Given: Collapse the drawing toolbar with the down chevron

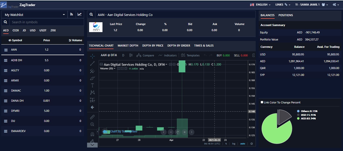Looking at the screenshot, I should 92,145.
